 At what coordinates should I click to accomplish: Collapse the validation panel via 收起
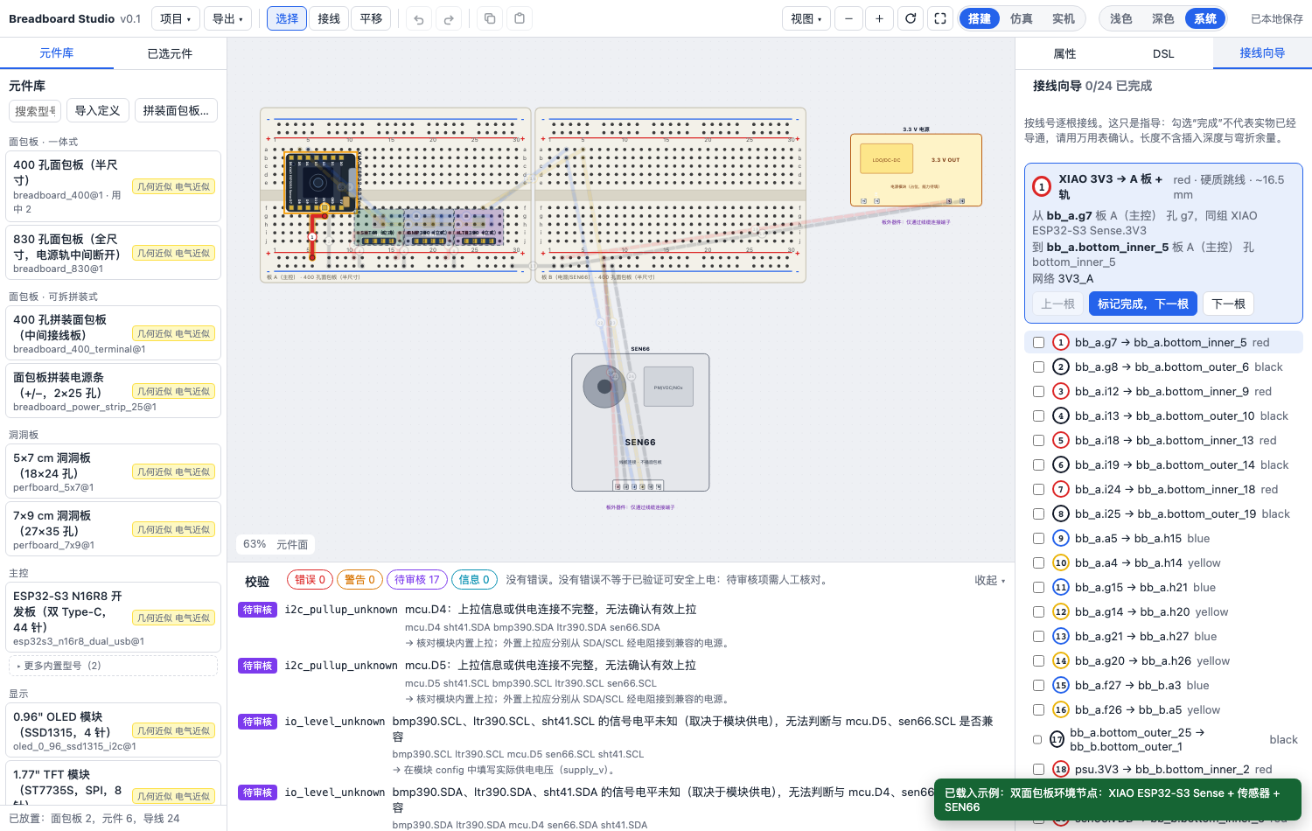(990, 581)
